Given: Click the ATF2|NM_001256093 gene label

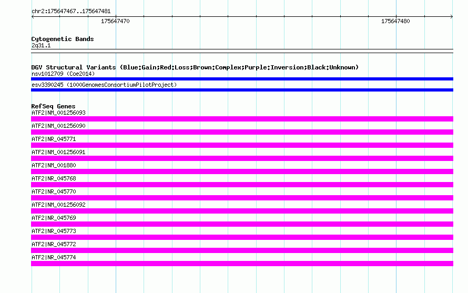Looking at the screenshot, I should tap(58, 113).
